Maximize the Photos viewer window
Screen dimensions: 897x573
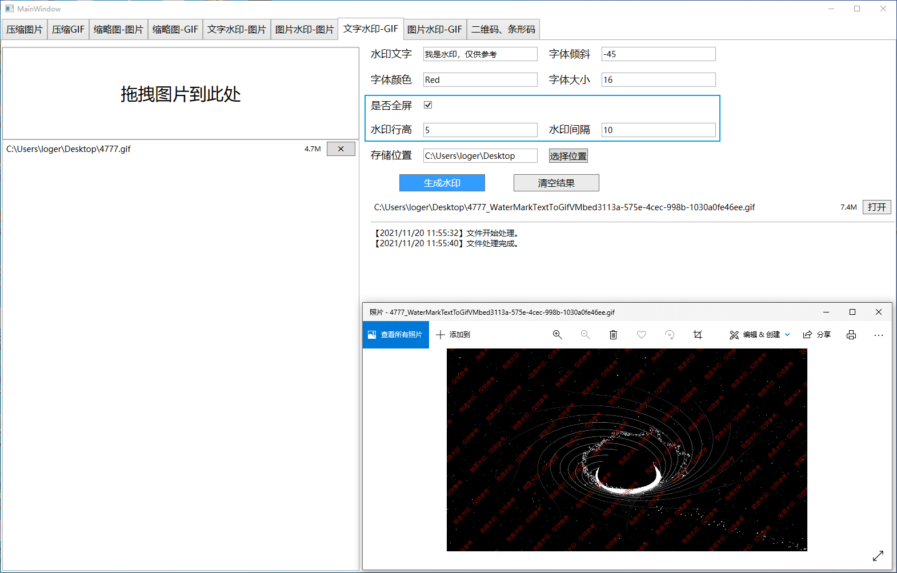click(x=852, y=312)
